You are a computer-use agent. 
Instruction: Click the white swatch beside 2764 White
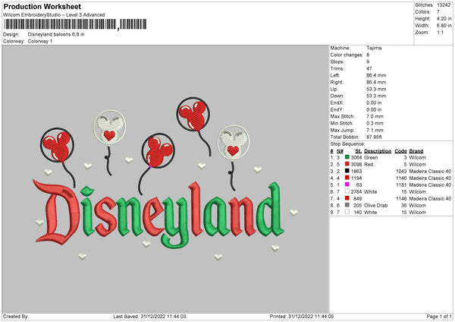(x=347, y=191)
